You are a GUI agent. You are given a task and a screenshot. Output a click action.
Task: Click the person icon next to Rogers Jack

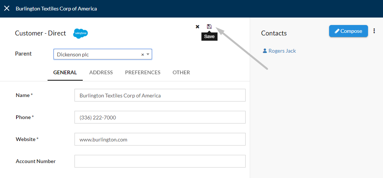265,51
